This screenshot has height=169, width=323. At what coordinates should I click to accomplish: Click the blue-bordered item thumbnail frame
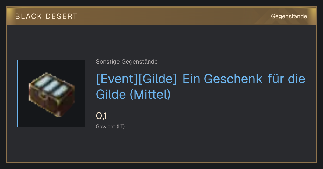point(51,94)
